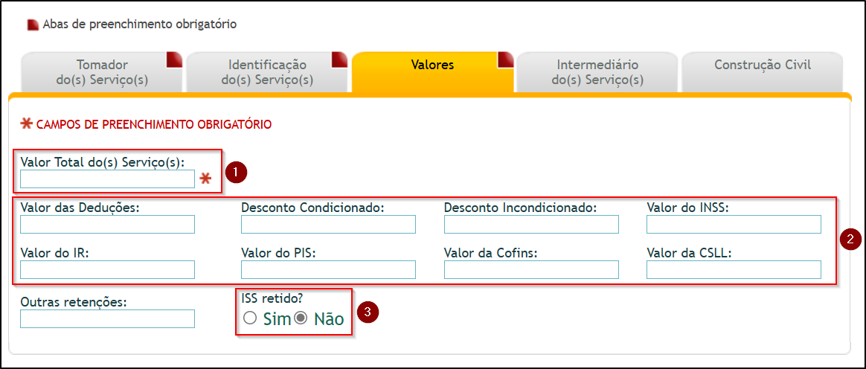
Task: Click the Outras retenções field
Action: pos(108,318)
